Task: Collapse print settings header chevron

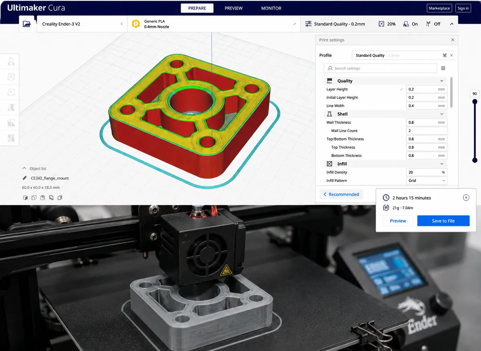Action: coord(452,24)
